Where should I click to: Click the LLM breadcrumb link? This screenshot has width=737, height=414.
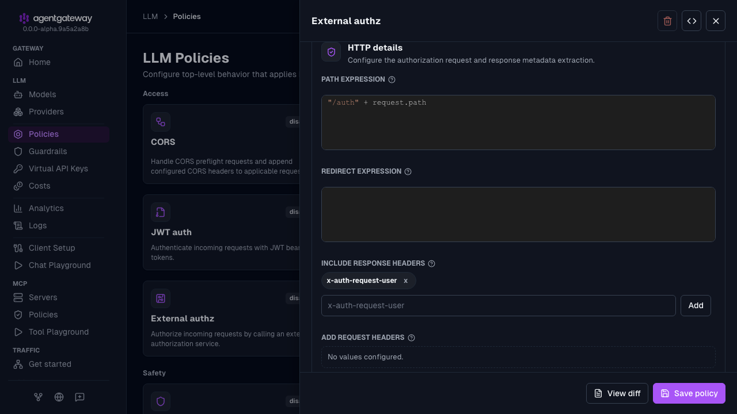click(150, 17)
